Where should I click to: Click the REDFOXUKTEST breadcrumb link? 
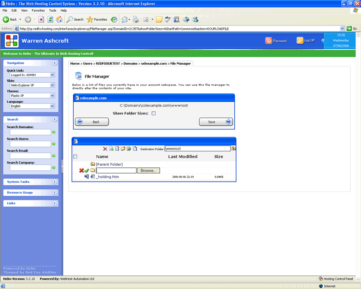click(x=108, y=64)
